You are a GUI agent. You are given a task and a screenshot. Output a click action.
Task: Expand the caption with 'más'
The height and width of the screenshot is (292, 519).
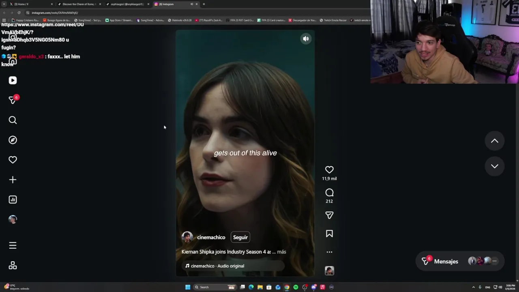[281, 252]
